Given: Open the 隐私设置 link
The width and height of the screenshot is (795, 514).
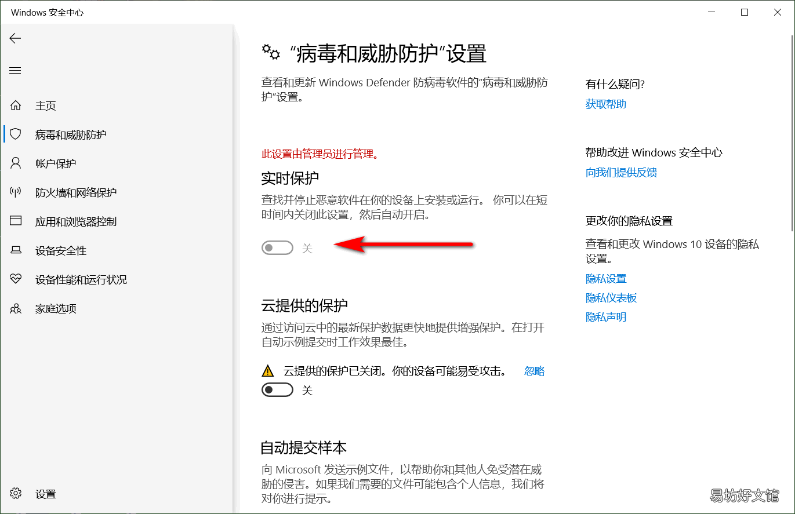Looking at the screenshot, I should (606, 278).
